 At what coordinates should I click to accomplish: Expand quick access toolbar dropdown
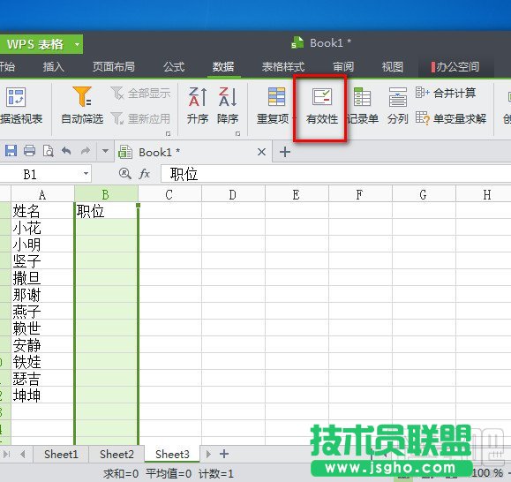[105, 151]
